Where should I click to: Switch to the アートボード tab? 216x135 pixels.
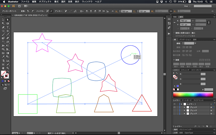coord(187,100)
